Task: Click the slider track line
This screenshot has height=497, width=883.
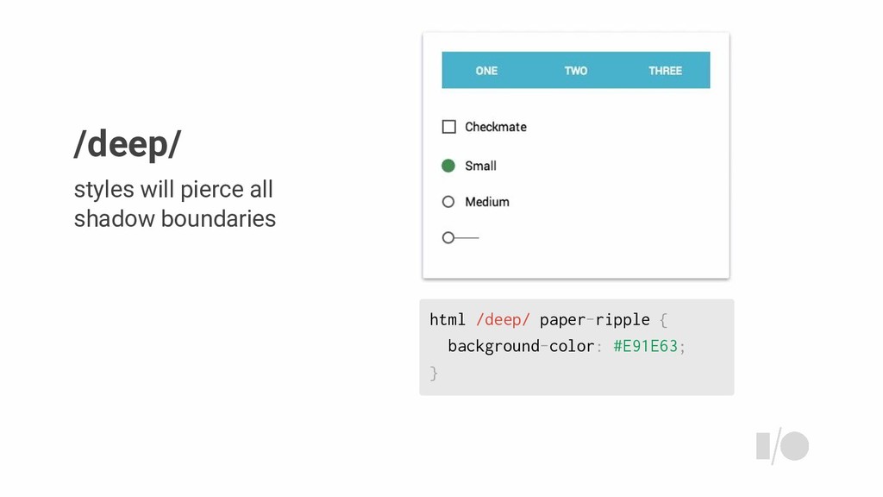Action: click(x=467, y=238)
